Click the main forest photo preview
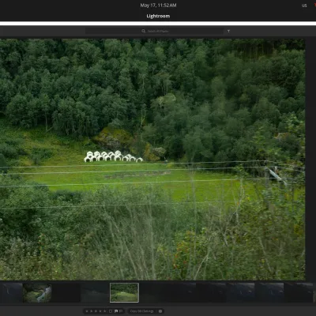Screen dimensions: 316x316 tap(152, 160)
